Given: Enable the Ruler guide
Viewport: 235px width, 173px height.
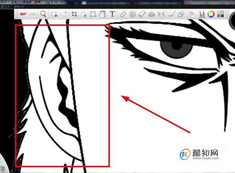Looking at the screenshot, I should (x=123, y=14).
